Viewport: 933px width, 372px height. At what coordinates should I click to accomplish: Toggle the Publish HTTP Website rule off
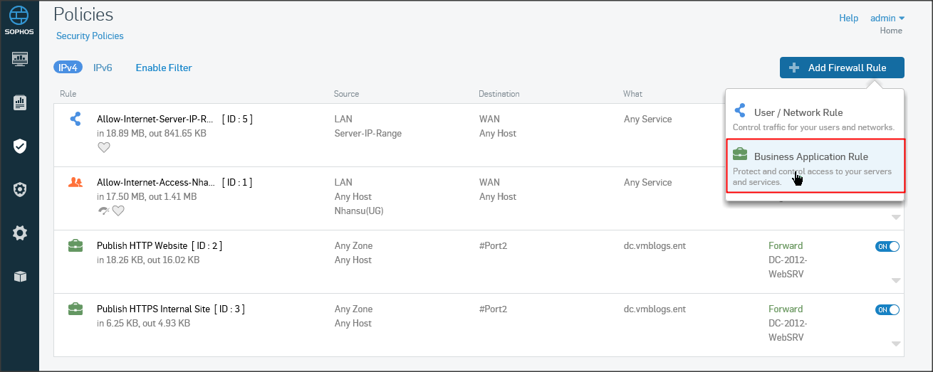click(x=887, y=246)
